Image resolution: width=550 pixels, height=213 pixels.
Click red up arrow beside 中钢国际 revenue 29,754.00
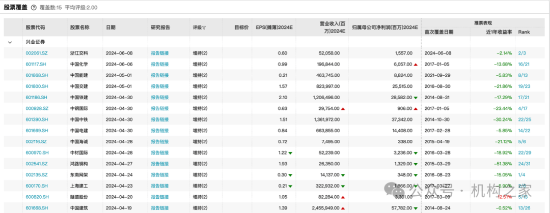point(343,109)
